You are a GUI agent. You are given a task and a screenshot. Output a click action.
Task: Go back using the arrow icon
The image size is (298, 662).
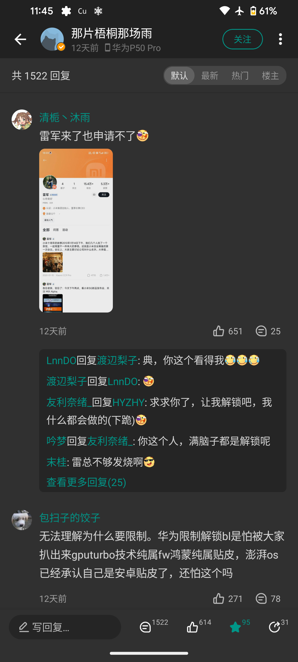tap(20, 39)
